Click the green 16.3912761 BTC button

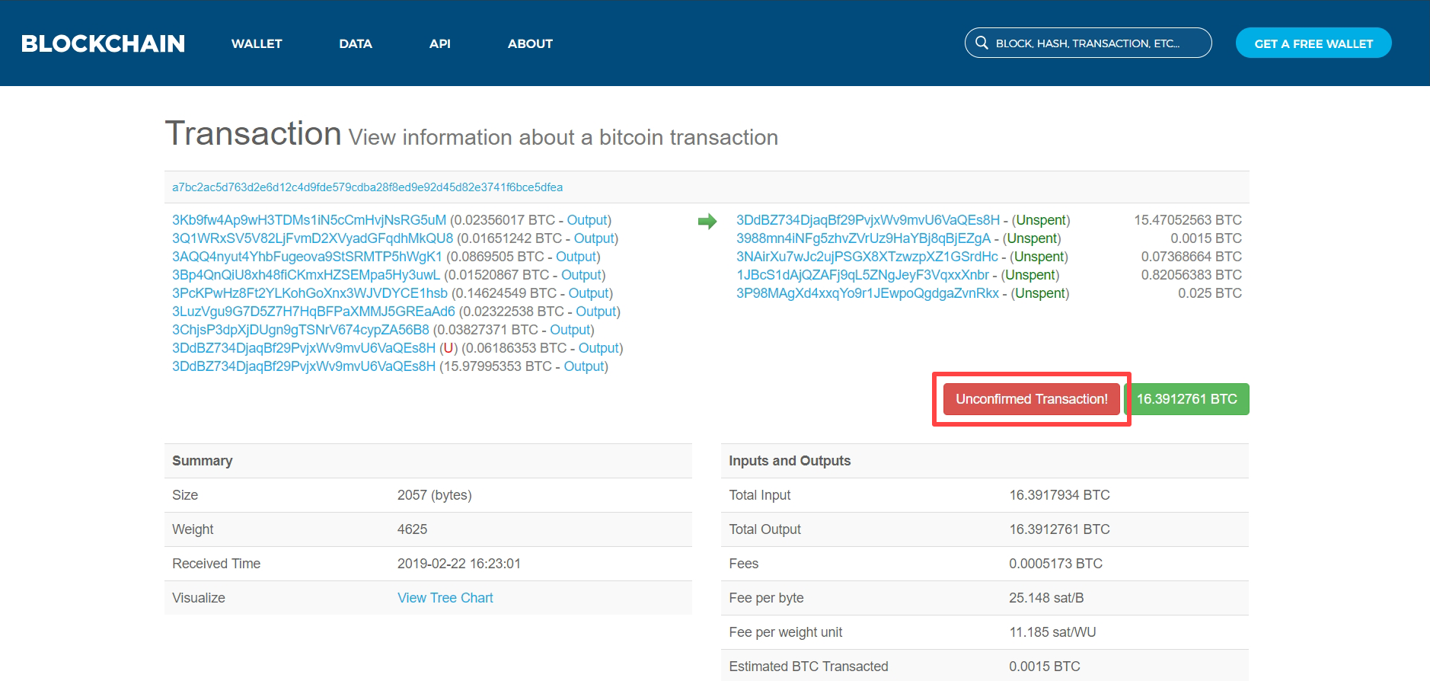tap(1186, 399)
